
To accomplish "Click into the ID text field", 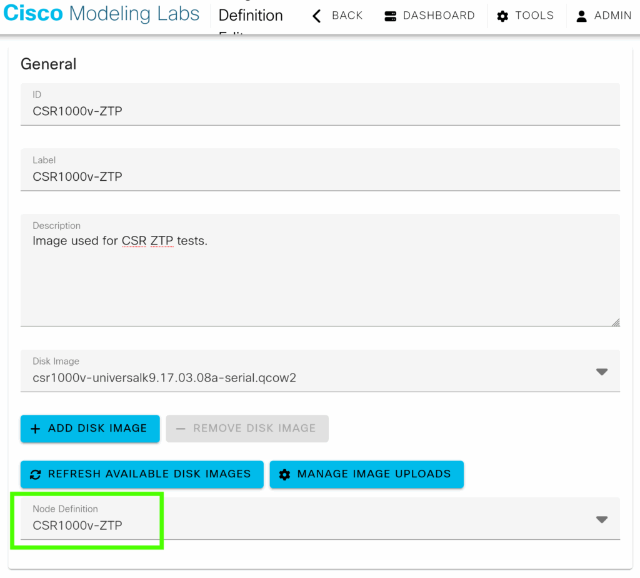I will pyautogui.click(x=320, y=111).
